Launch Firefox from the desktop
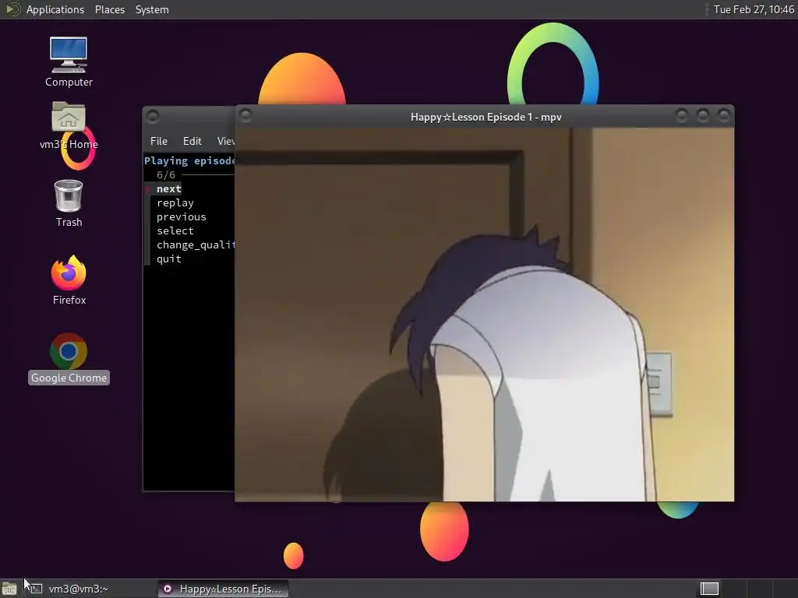 coord(69,280)
